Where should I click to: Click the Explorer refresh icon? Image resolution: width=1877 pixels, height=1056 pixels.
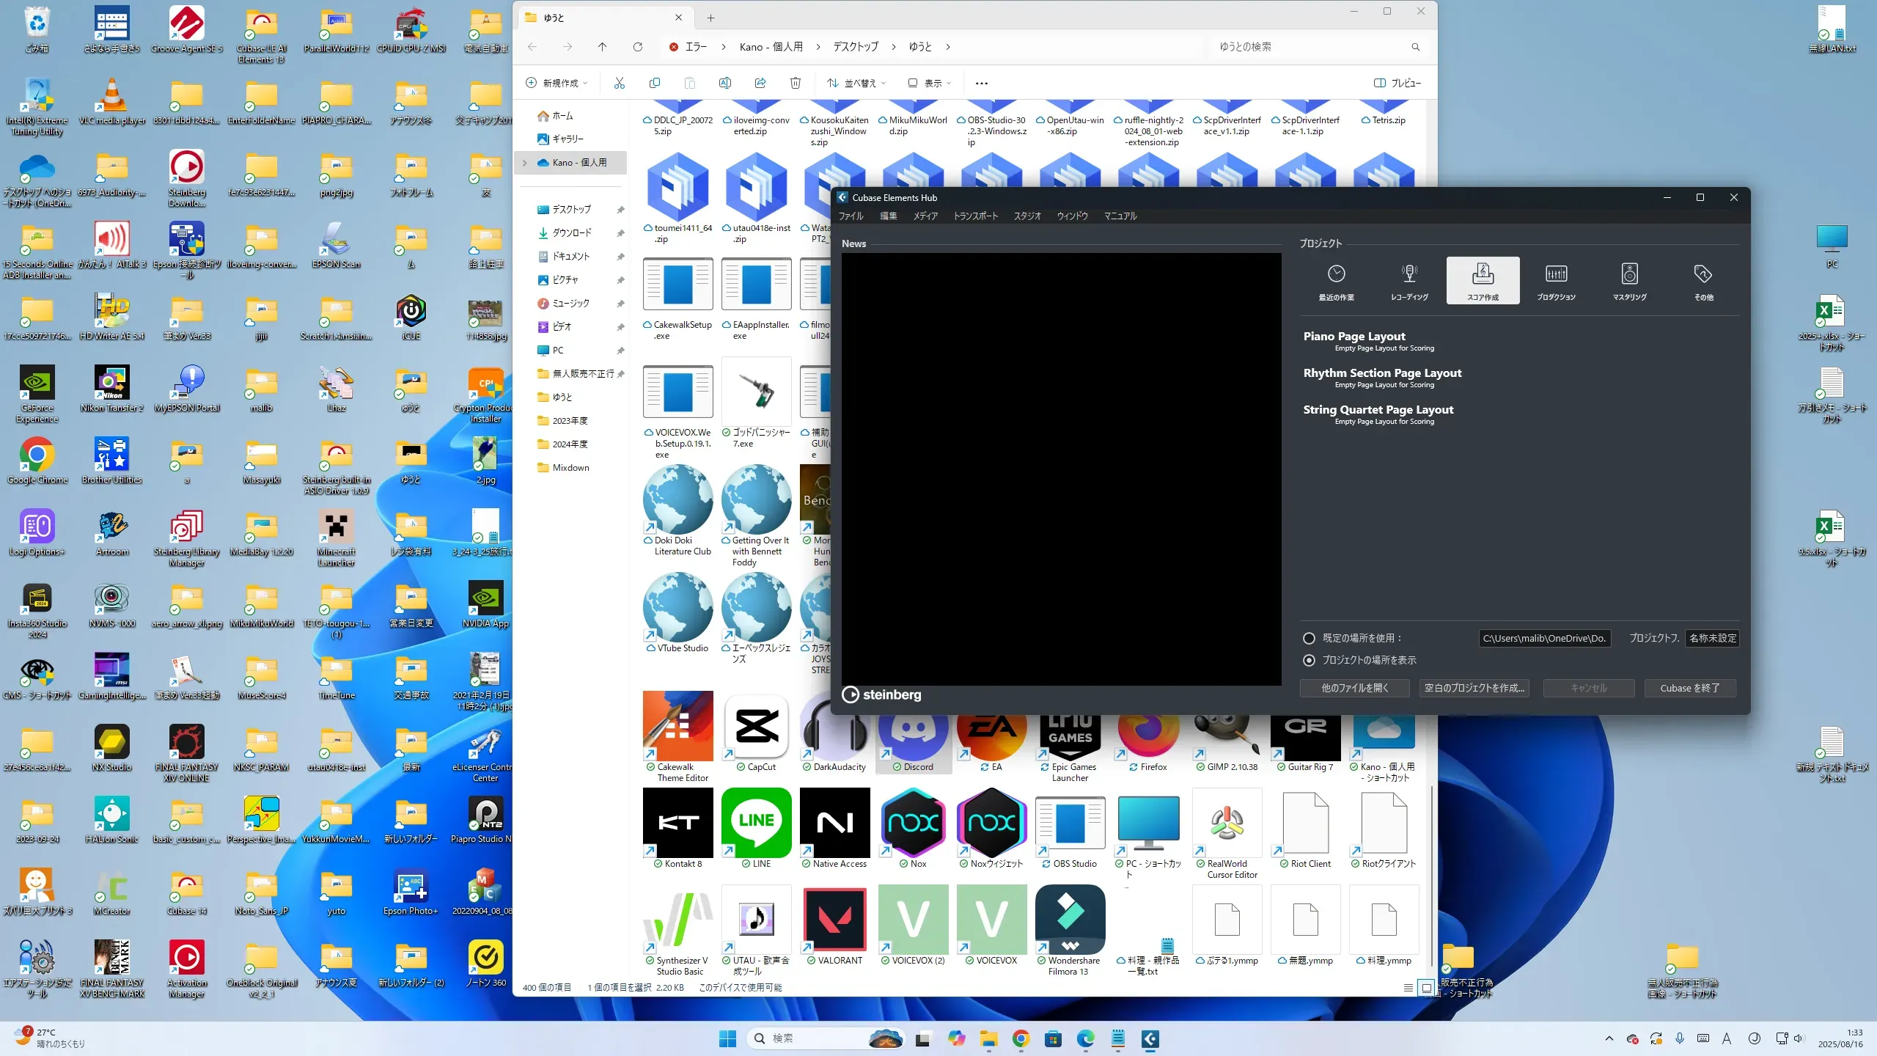click(x=638, y=47)
